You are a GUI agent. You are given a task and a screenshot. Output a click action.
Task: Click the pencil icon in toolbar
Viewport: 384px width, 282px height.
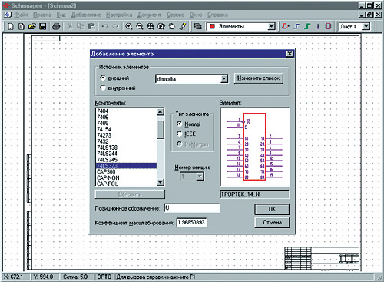click(x=183, y=26)
